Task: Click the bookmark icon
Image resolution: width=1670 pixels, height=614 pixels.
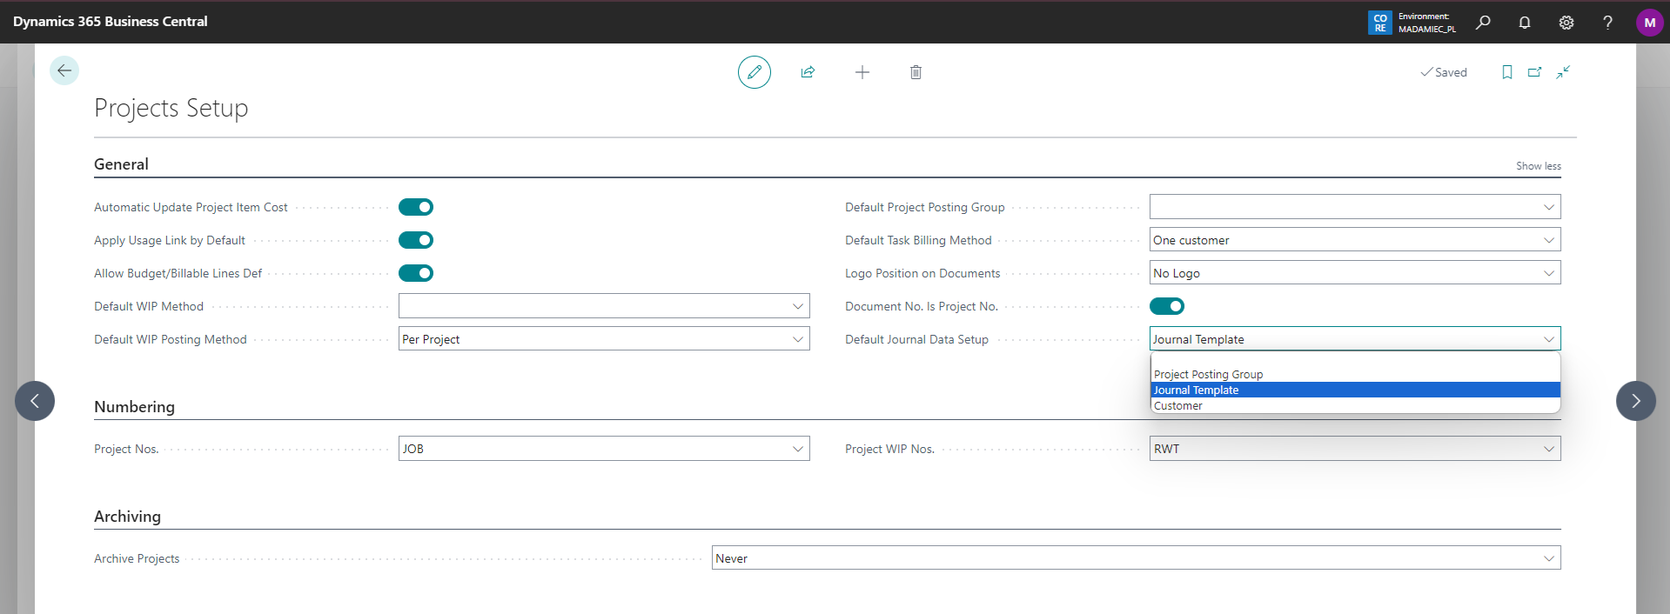Action: coord(1506,72)
